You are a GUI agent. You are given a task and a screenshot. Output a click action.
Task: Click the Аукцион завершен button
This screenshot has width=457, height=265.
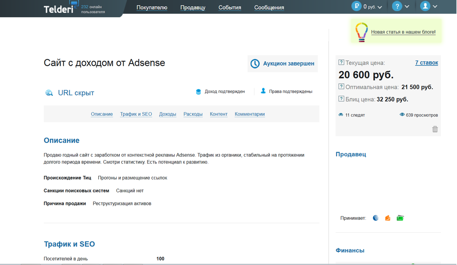click(283, 63)
